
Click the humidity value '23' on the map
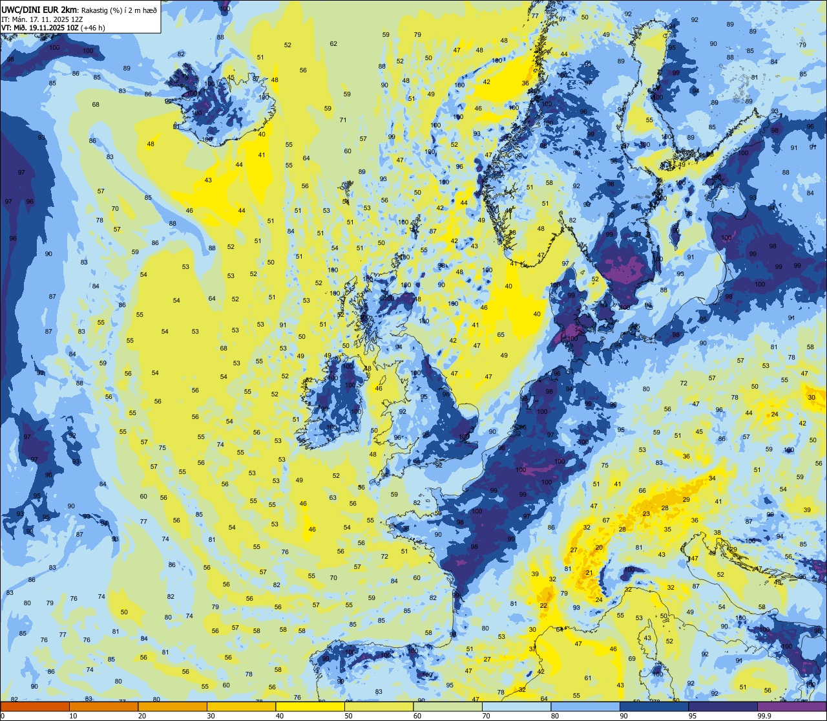coord(646,514)
